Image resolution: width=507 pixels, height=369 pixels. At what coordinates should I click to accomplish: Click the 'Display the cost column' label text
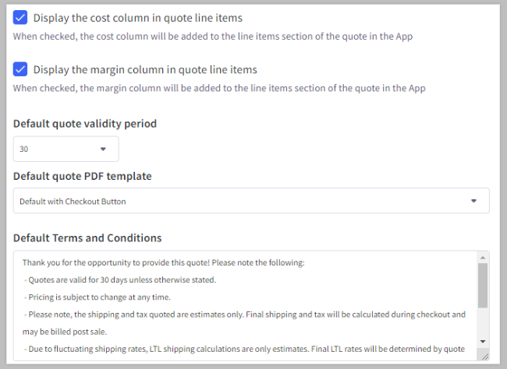137,17
